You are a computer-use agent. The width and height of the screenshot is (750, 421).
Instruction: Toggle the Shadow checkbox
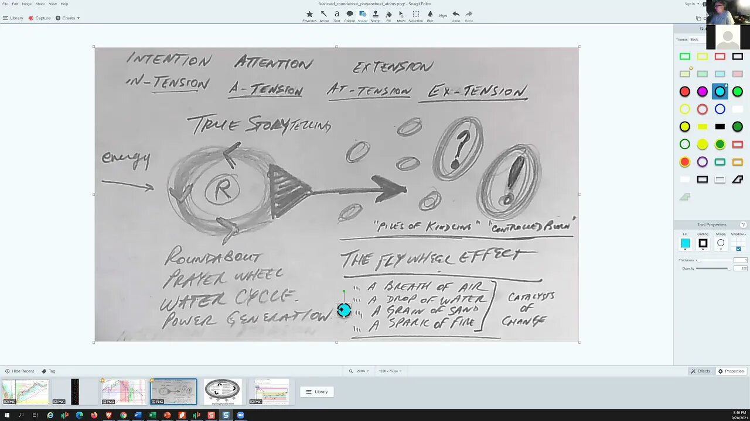point(738,249)
